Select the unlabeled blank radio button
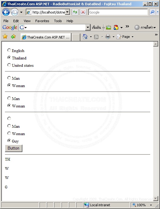This screenshot has width=160, height=209. coord(9,119)
